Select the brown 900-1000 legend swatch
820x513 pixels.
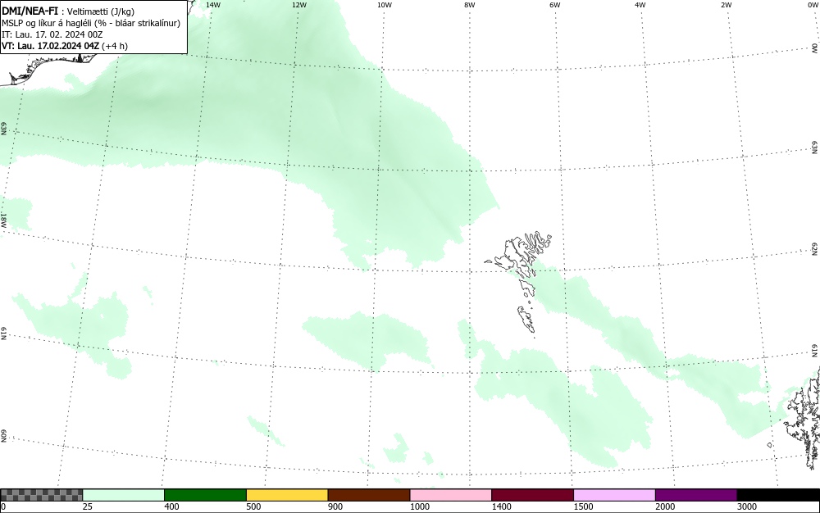(x=369, y=495)
